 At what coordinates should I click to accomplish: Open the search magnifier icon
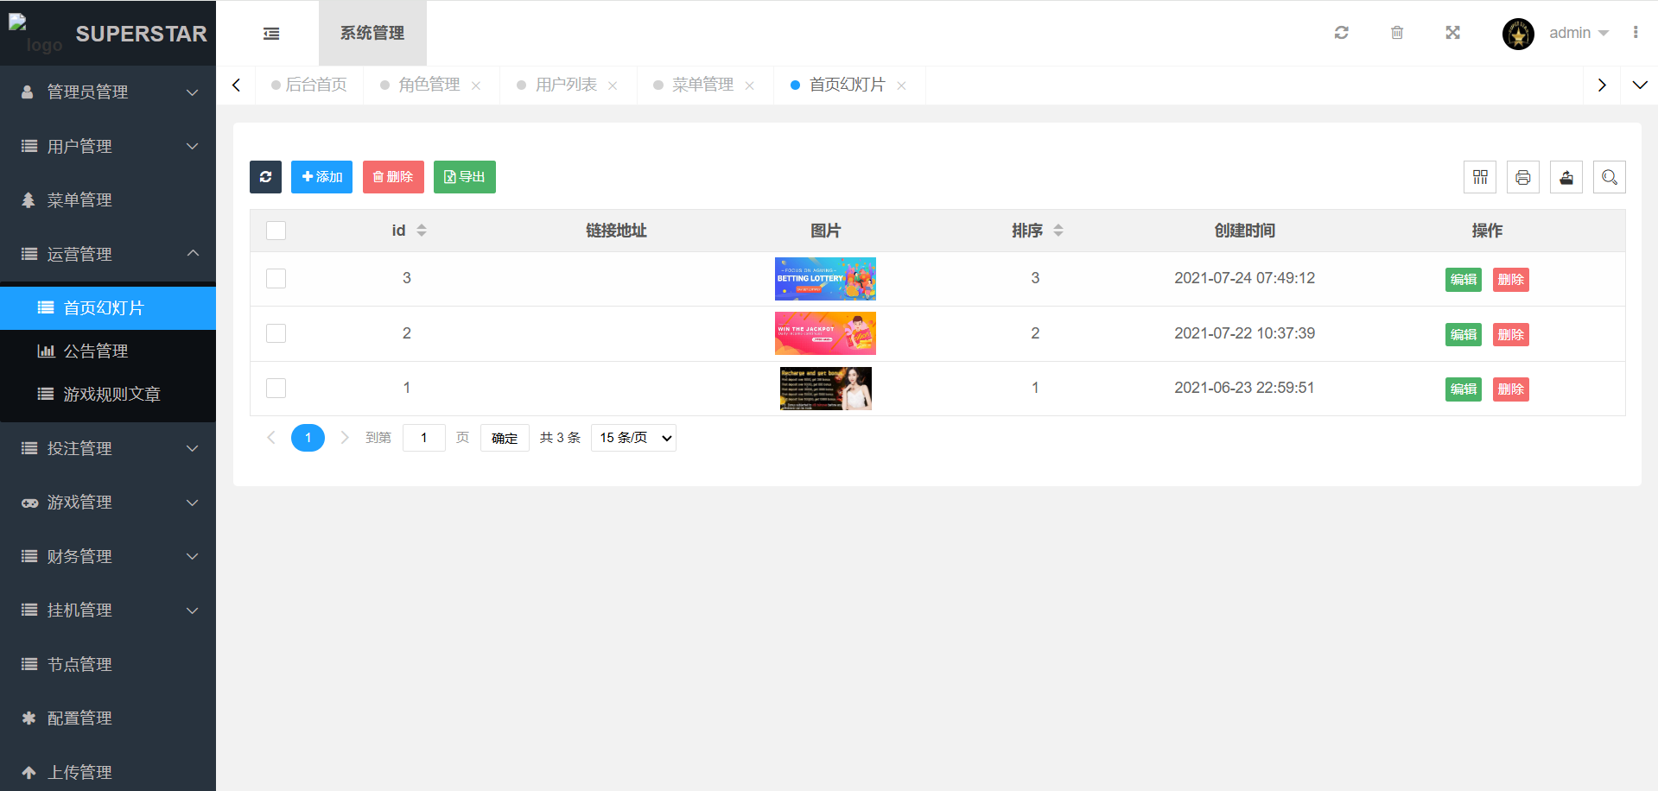click(1610, 177)
